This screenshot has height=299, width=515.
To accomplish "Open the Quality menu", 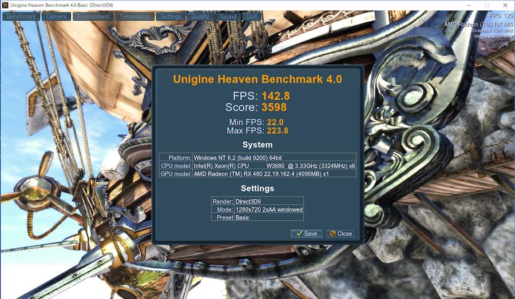I will tap(200, 16).
